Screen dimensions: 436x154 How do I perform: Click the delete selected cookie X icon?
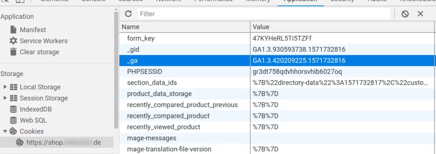pos(420,14)
